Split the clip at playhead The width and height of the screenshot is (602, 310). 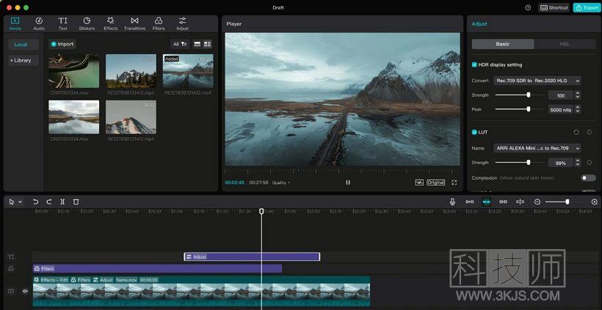pos(62,202)
